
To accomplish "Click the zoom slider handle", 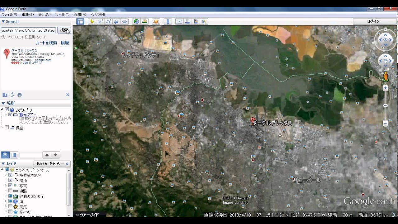I will pos(386,106).
